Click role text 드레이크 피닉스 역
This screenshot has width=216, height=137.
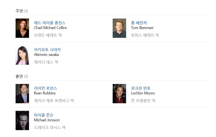coord(50,127)
